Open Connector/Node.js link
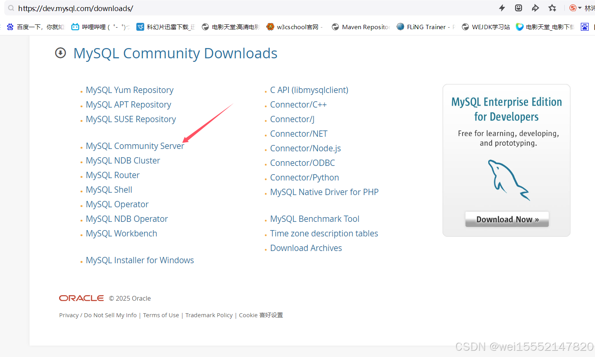The height and width of the screenshot is (357, 595). pos(305,148)
